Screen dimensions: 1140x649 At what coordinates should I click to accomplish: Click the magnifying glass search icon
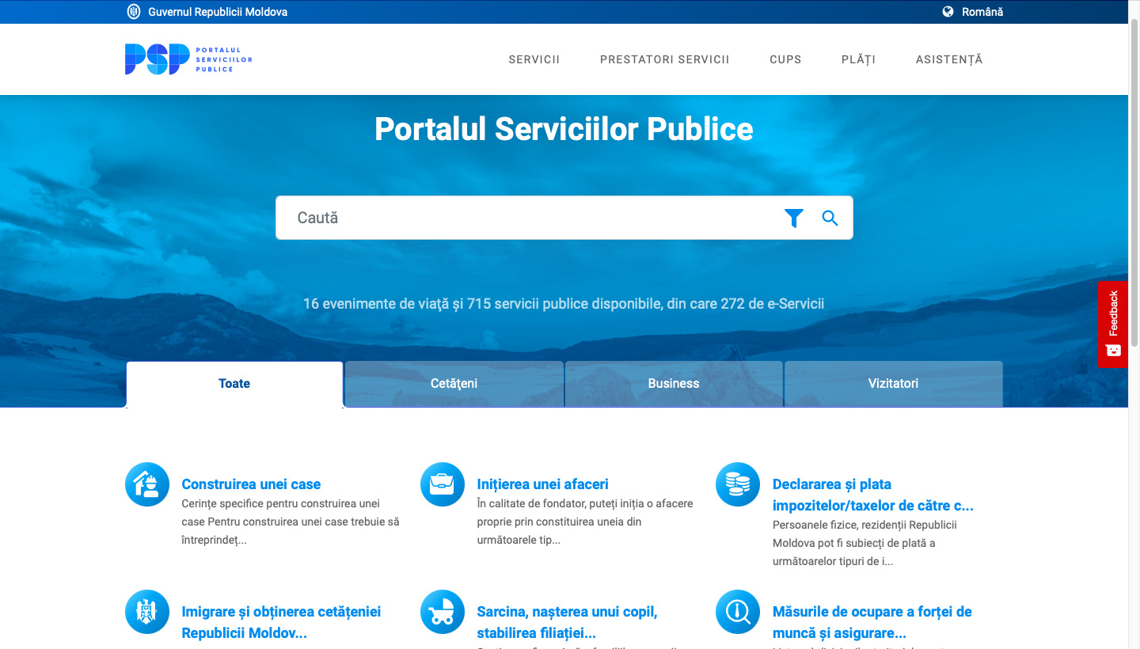click(830, 218)
